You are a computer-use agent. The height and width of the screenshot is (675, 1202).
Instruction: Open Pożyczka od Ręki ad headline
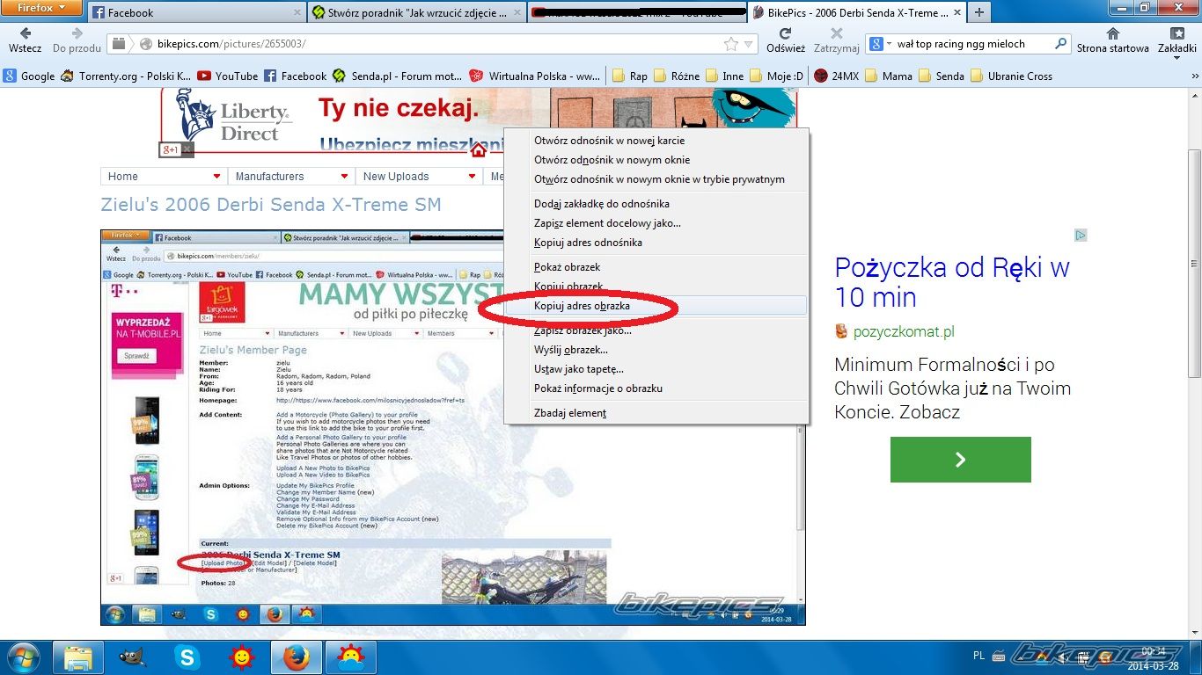click(952, 282)
